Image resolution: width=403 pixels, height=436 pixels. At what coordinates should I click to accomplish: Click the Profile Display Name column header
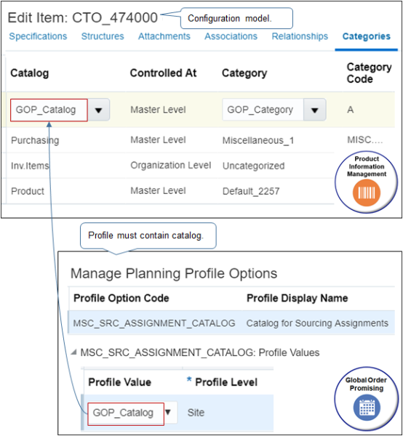click(298, 298)
